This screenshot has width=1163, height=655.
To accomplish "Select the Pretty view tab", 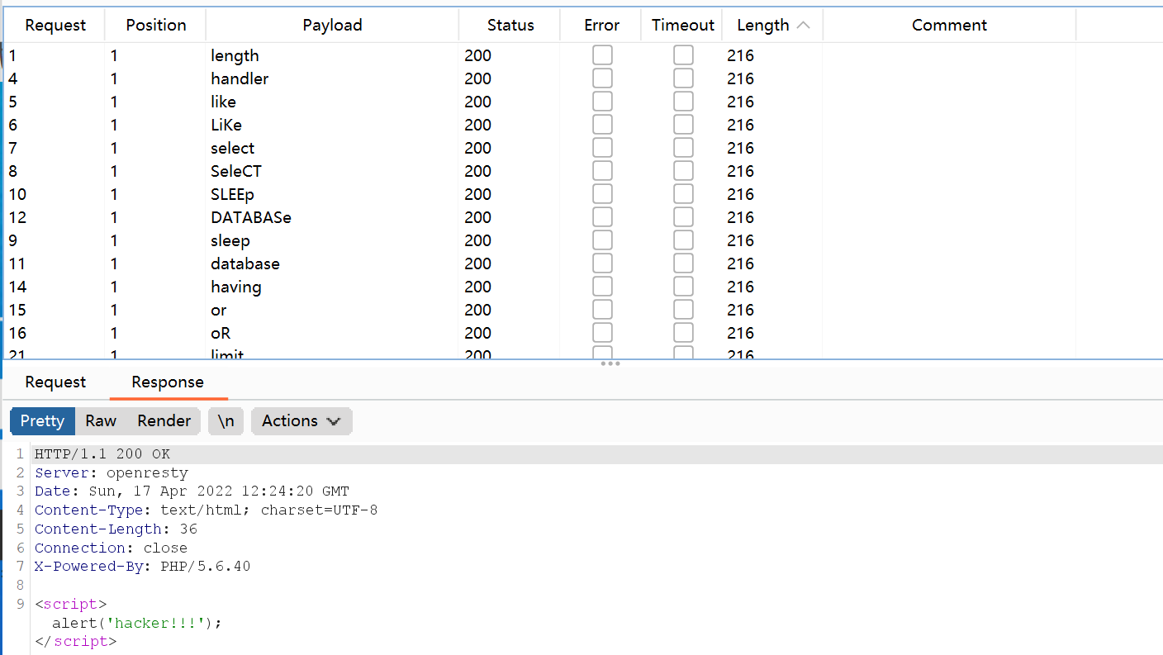I will click(x=42, y=420).
